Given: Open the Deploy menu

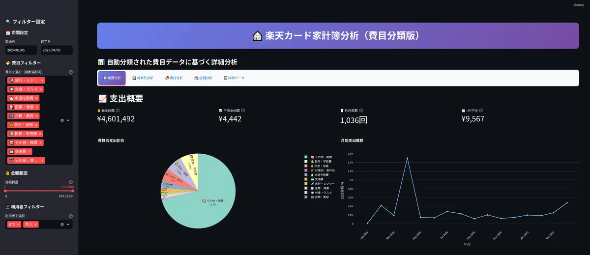Looking at the screenshot, I should click(x=579, y=5).
